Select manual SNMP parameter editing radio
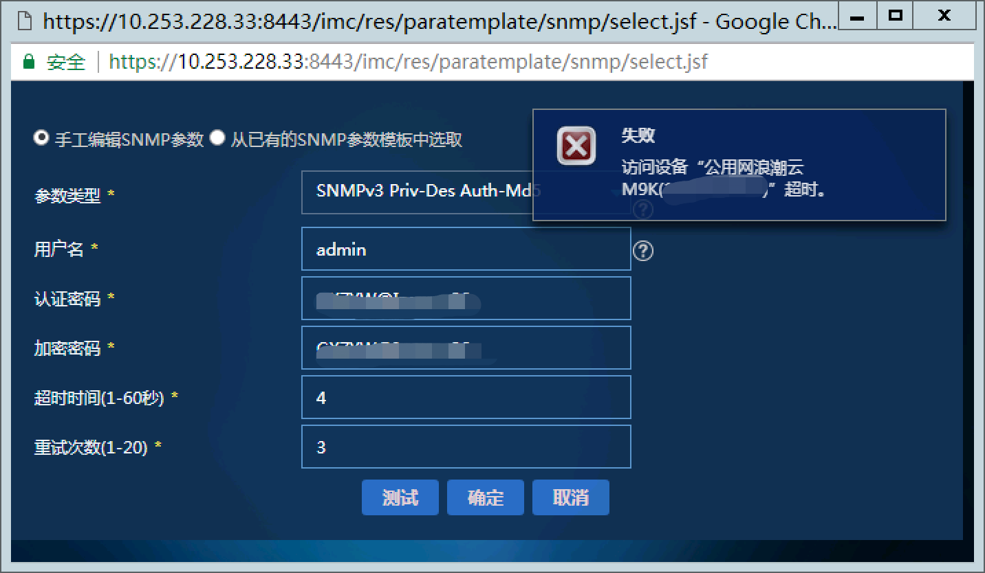This screenshot has height=573, width=985. pyautogui.click(x=41, y=137)
